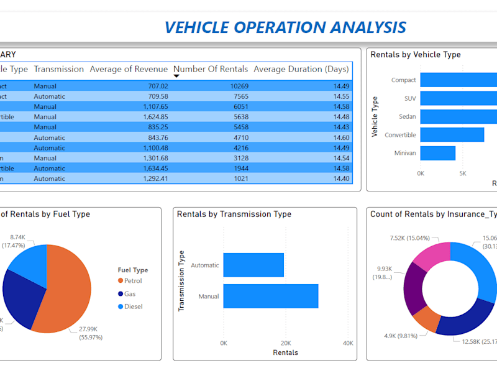The image size is (497, 373).
Task: Click the 8.74K (17.47%) pie label
Action: click(14, 241)
